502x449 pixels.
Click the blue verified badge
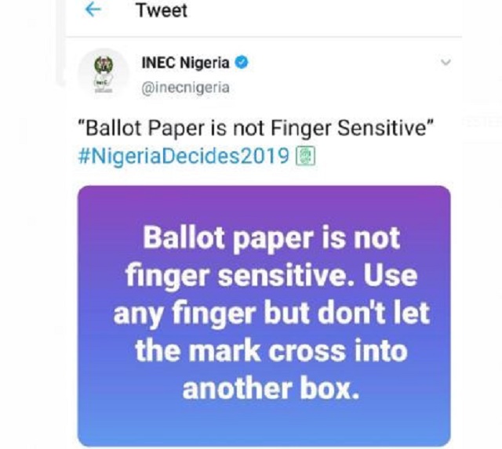[x=242, y=64]
